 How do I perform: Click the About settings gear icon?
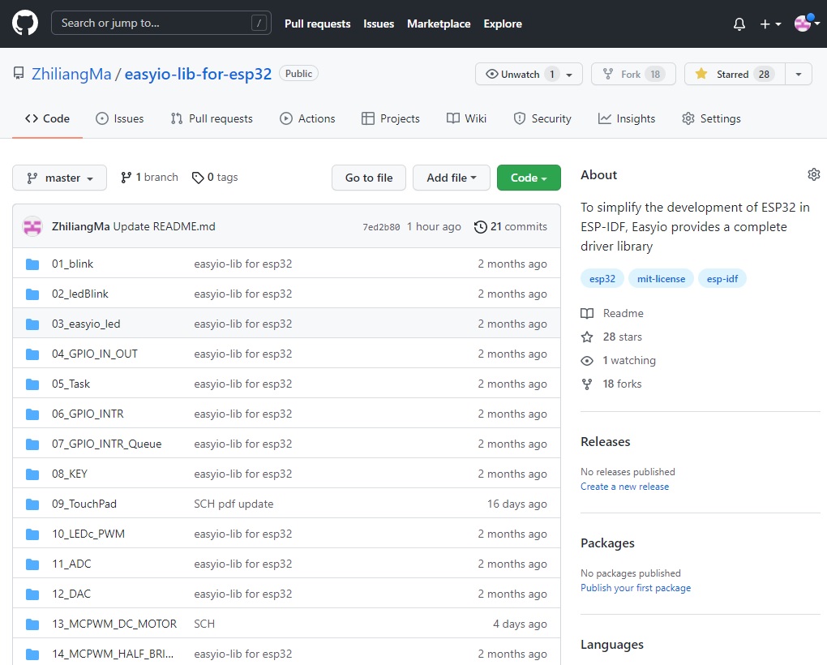pos(813,174)
